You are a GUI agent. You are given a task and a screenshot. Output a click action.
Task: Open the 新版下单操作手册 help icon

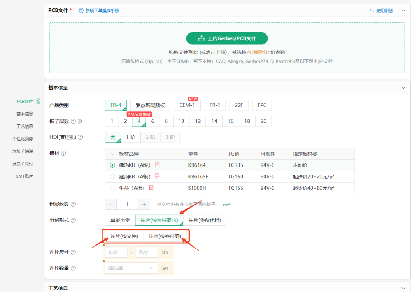point(81,11)
